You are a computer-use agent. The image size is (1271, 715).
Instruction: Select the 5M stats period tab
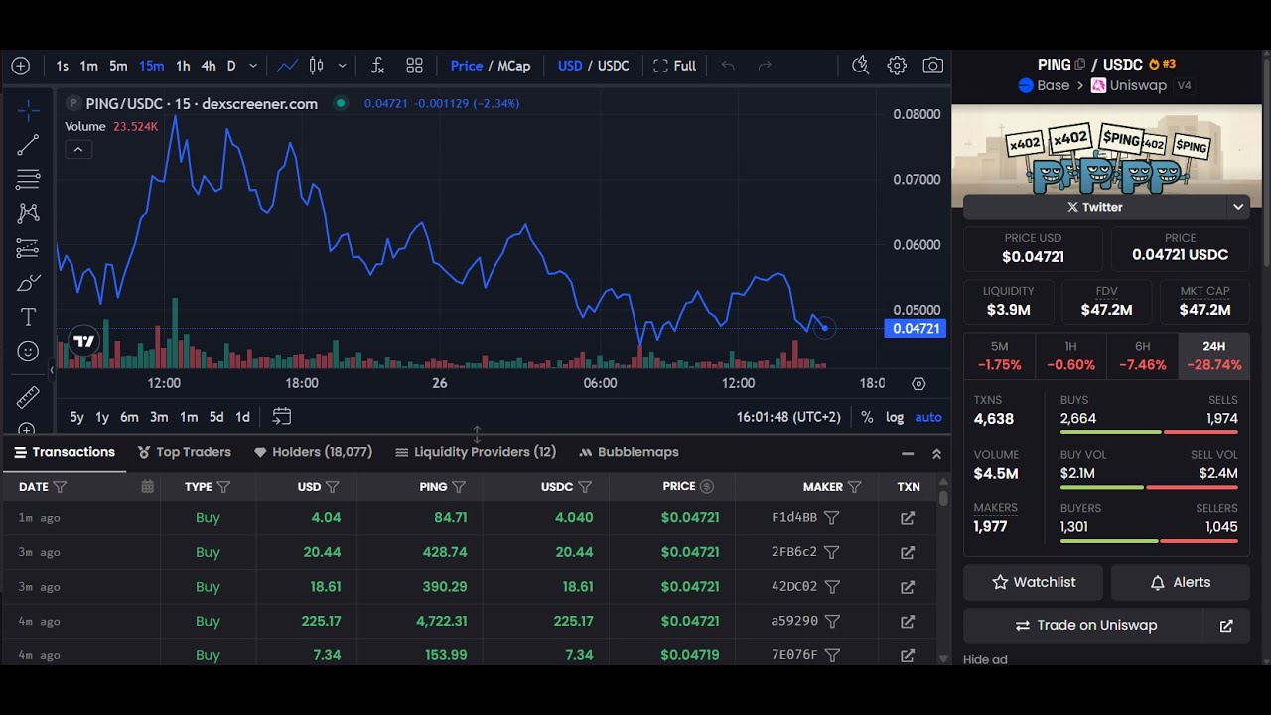(999, 356)
